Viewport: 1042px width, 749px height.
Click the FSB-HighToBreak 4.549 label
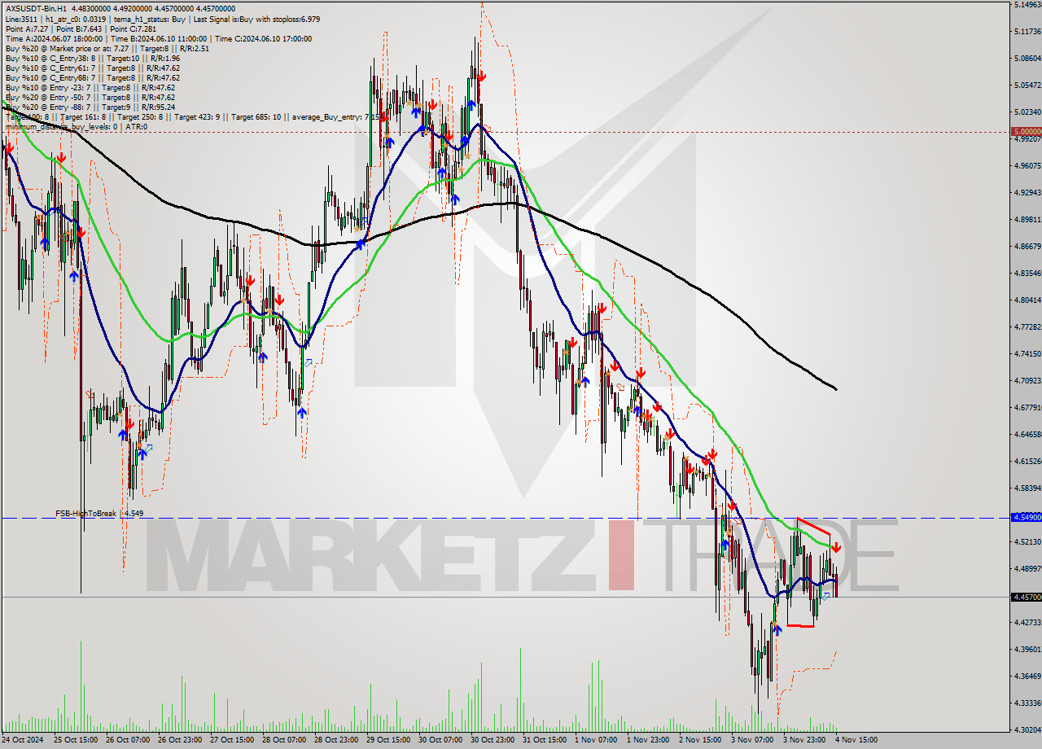pyautogui.click(x=99, y=514)
